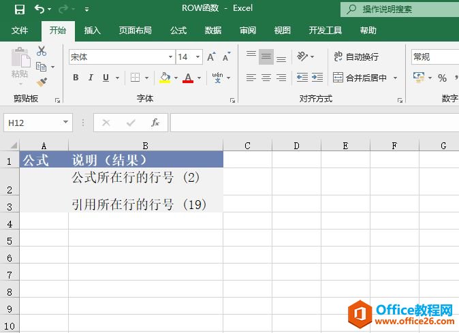459x333 pixels.
Task: Click cell with 公式所在行的行号 (2)
Action: pos(146,181)
